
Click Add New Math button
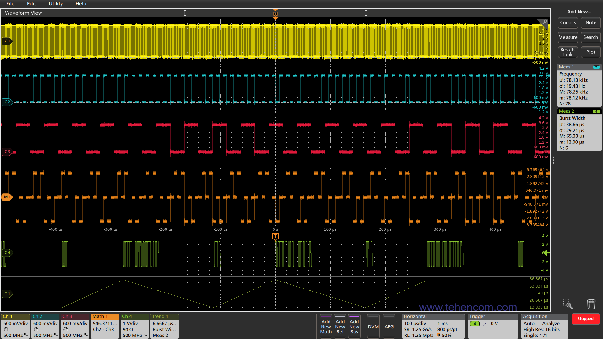[326, 326]
